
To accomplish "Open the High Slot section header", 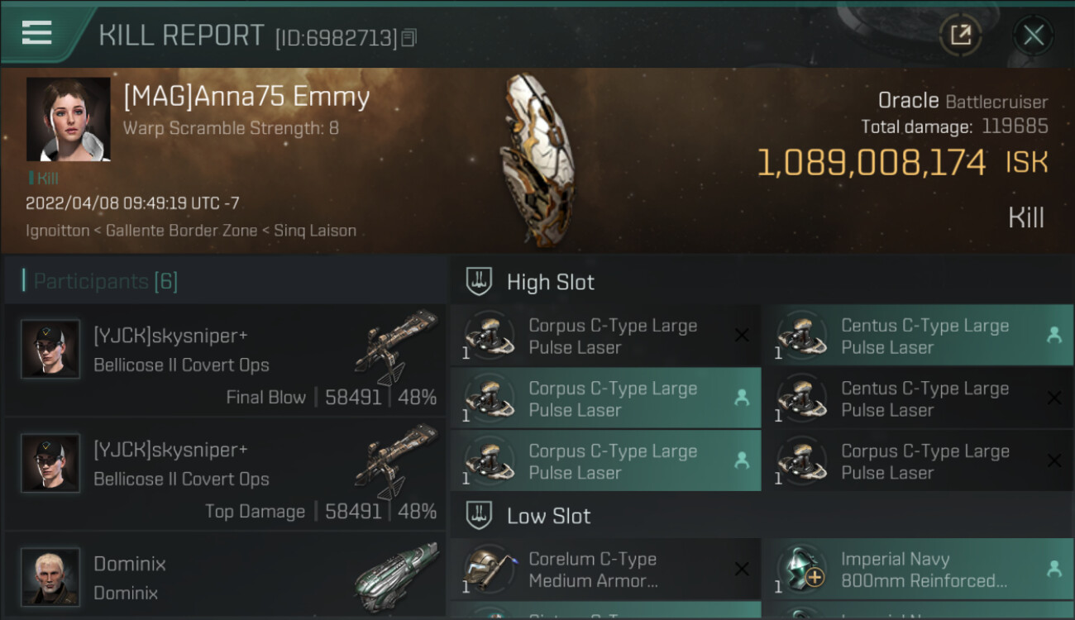I will point(550,282).
